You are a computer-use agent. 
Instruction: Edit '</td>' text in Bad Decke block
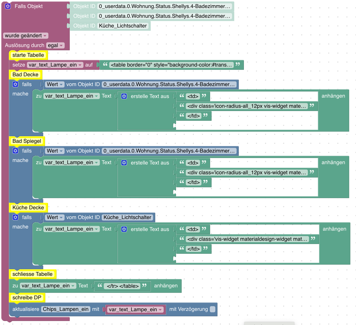[x=194, y=116]
